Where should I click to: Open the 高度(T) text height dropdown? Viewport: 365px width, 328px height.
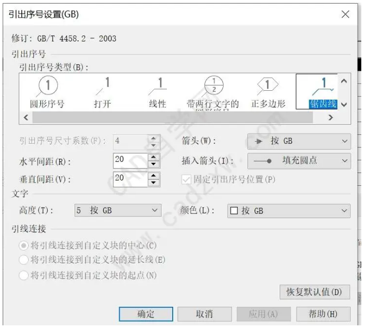click(x=118, y=210)
